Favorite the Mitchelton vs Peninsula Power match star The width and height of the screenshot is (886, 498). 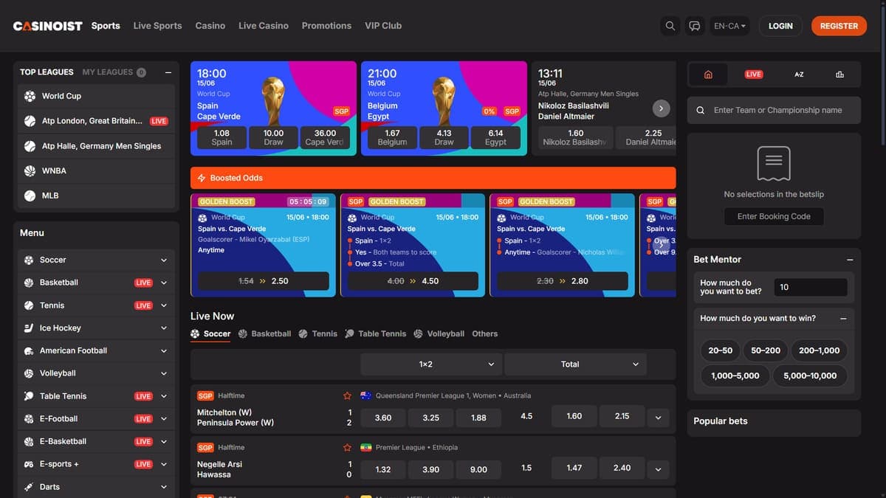347,395
